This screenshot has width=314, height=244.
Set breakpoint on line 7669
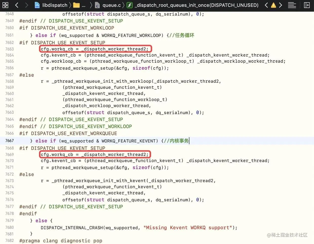click(10, 155)
